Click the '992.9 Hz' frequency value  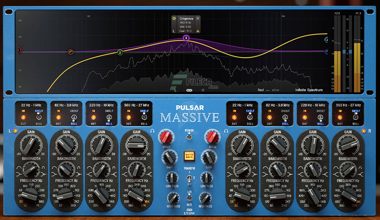tap(185, 23)
